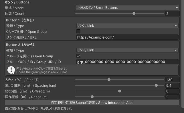Image resolution: width=184 pixels, height=113 pixels.
Task: Click the Group URL / ID input field
Action: [x=127, y=62]
